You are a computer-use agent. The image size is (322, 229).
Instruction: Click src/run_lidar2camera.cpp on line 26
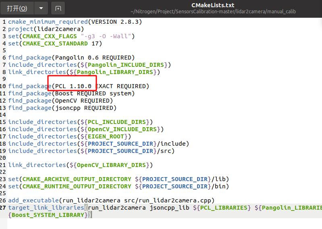[167, 200]
